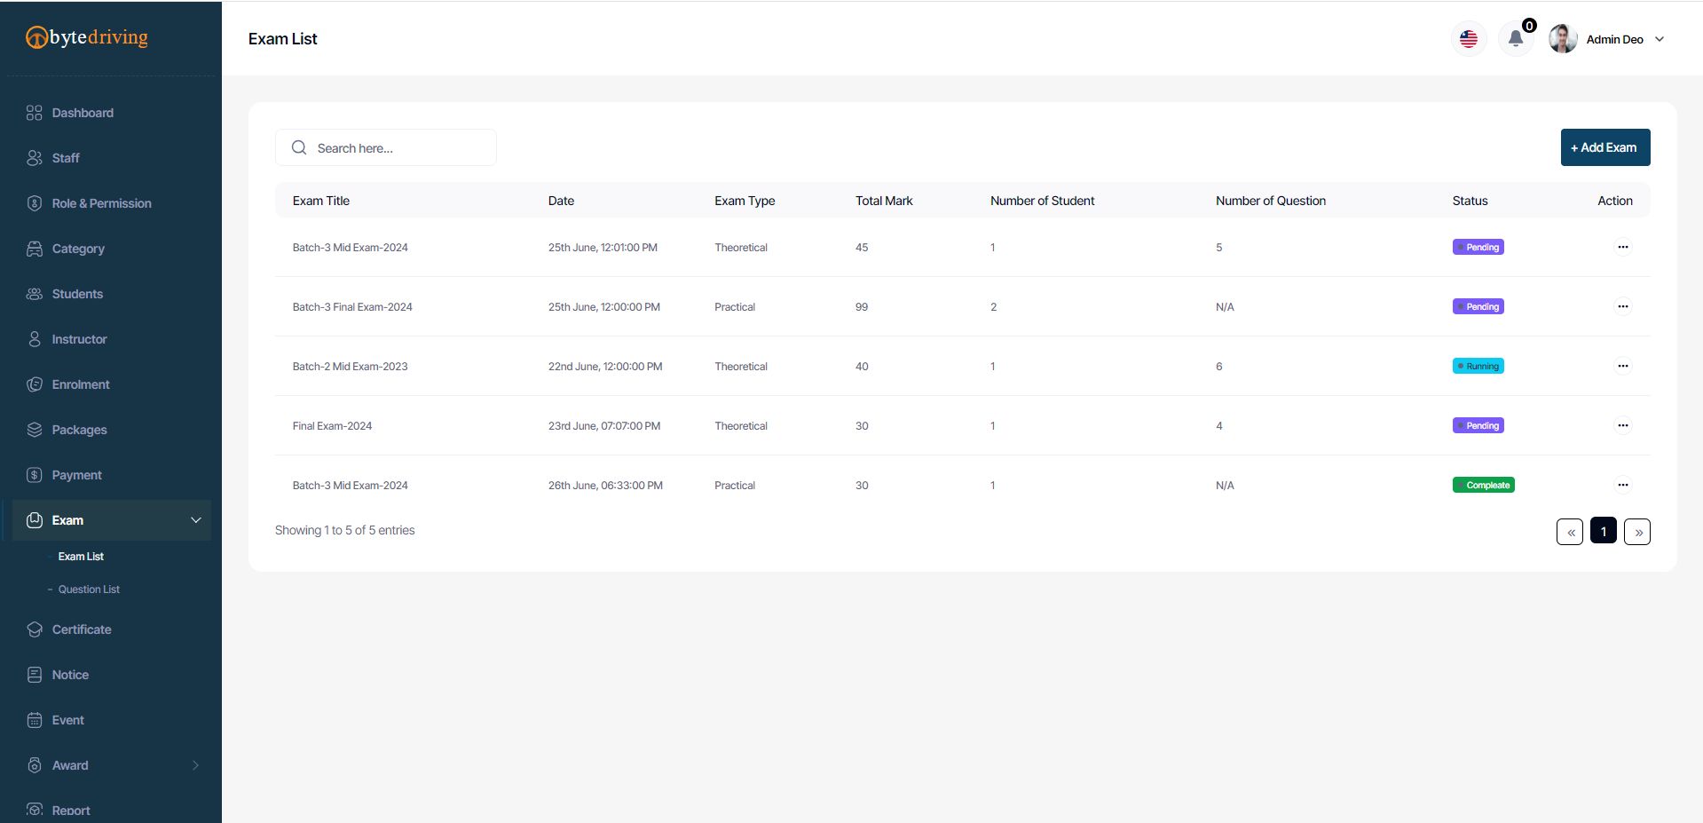1703x823 pixels.
Task: Open Question List submenu item
Action: 89,590
